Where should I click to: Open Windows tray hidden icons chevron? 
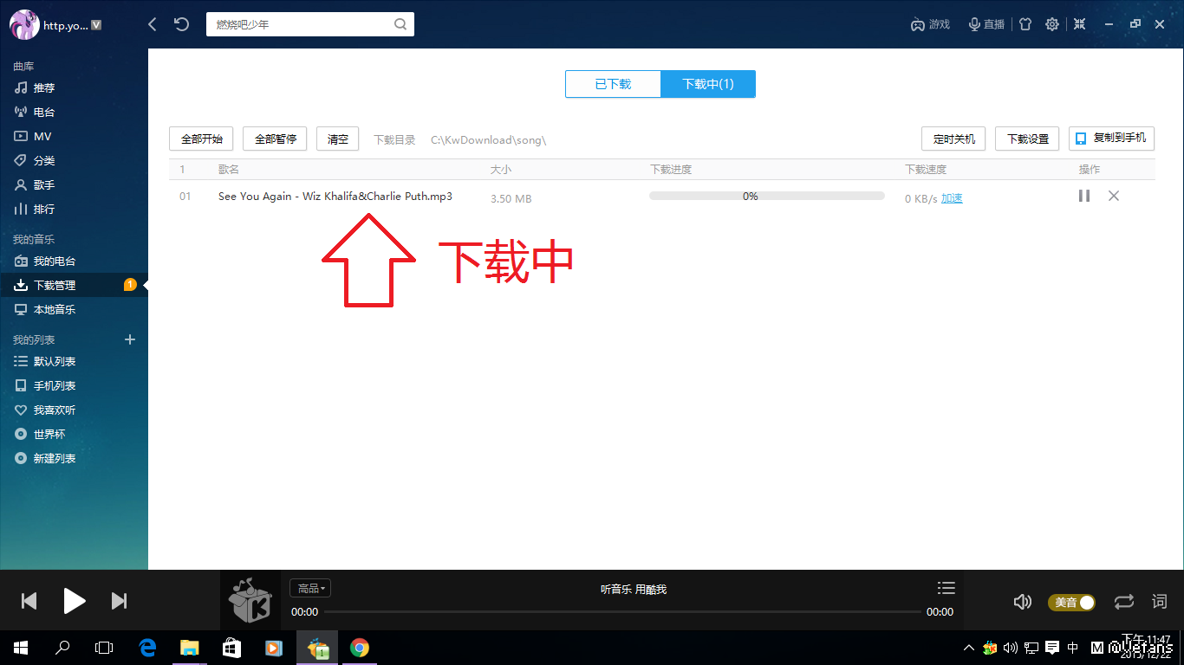point(969,648)
